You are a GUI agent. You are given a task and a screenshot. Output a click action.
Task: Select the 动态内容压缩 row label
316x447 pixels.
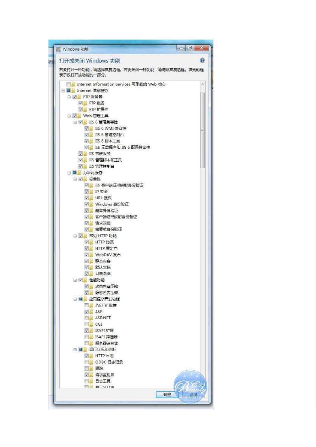coord(106,286)
